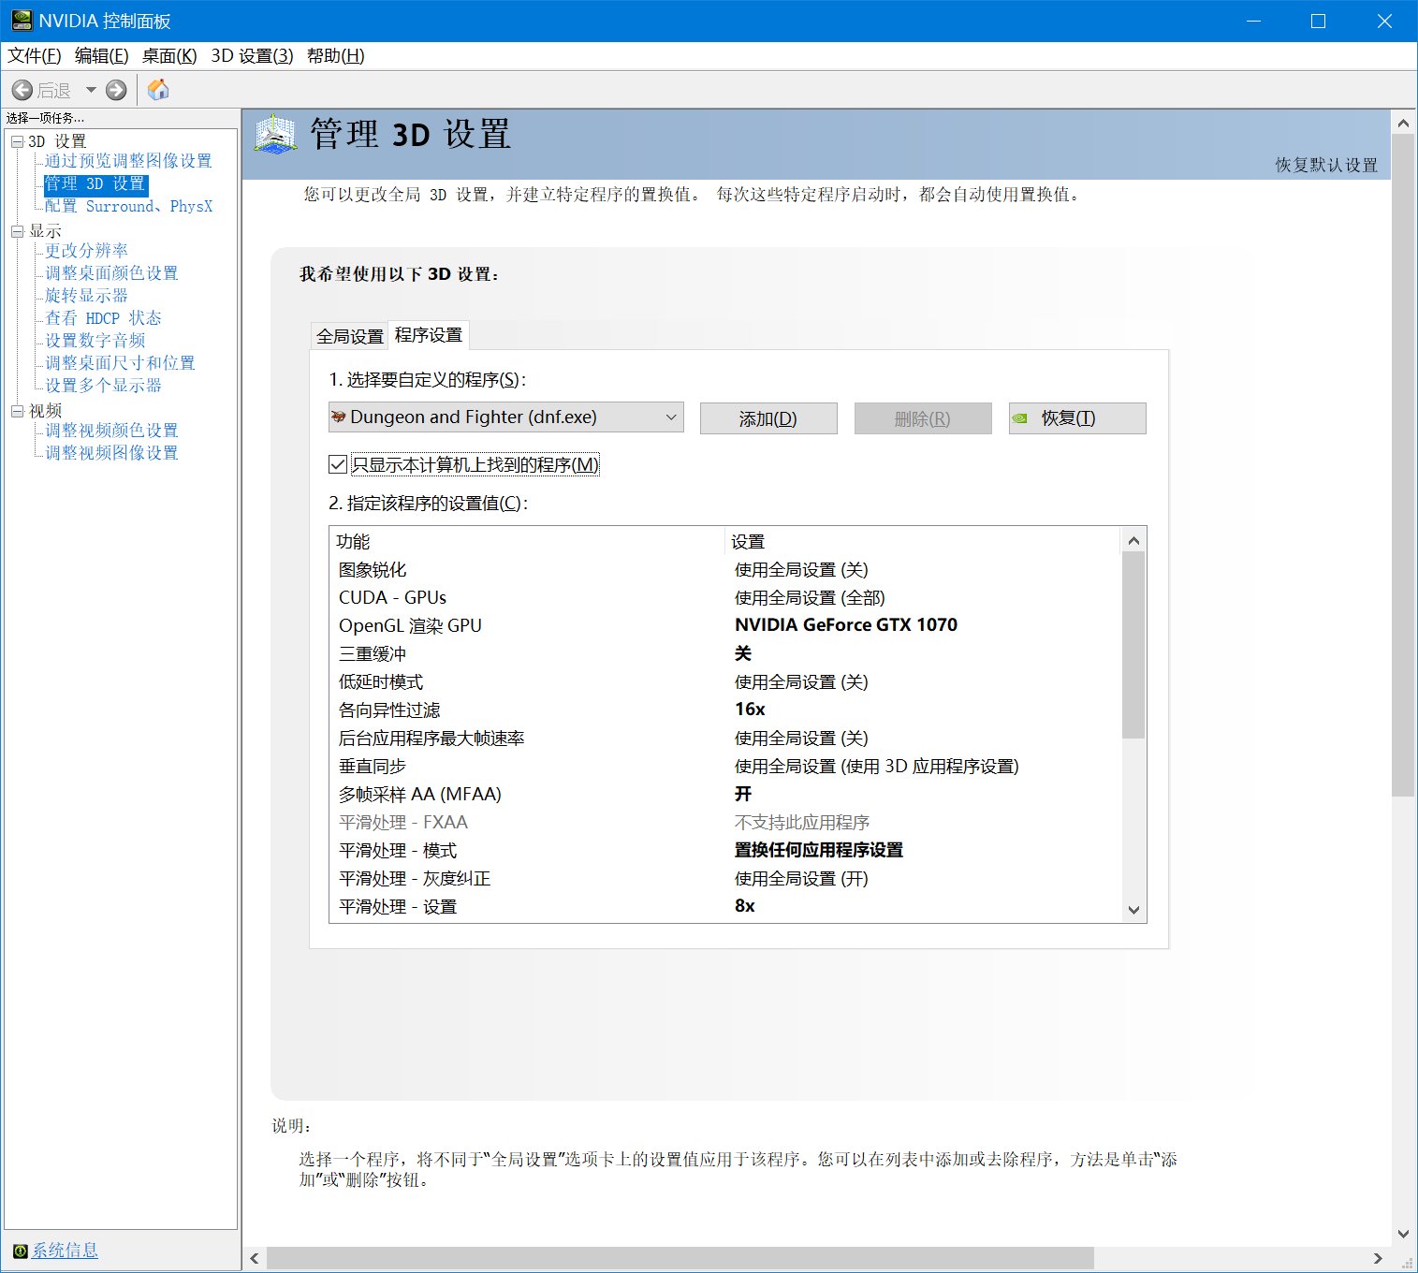The width and height of the screenshot is (1418, 1273).
Task: Select the 平滑处理 - 灰度纠正 row
Action: coord(725,879)
